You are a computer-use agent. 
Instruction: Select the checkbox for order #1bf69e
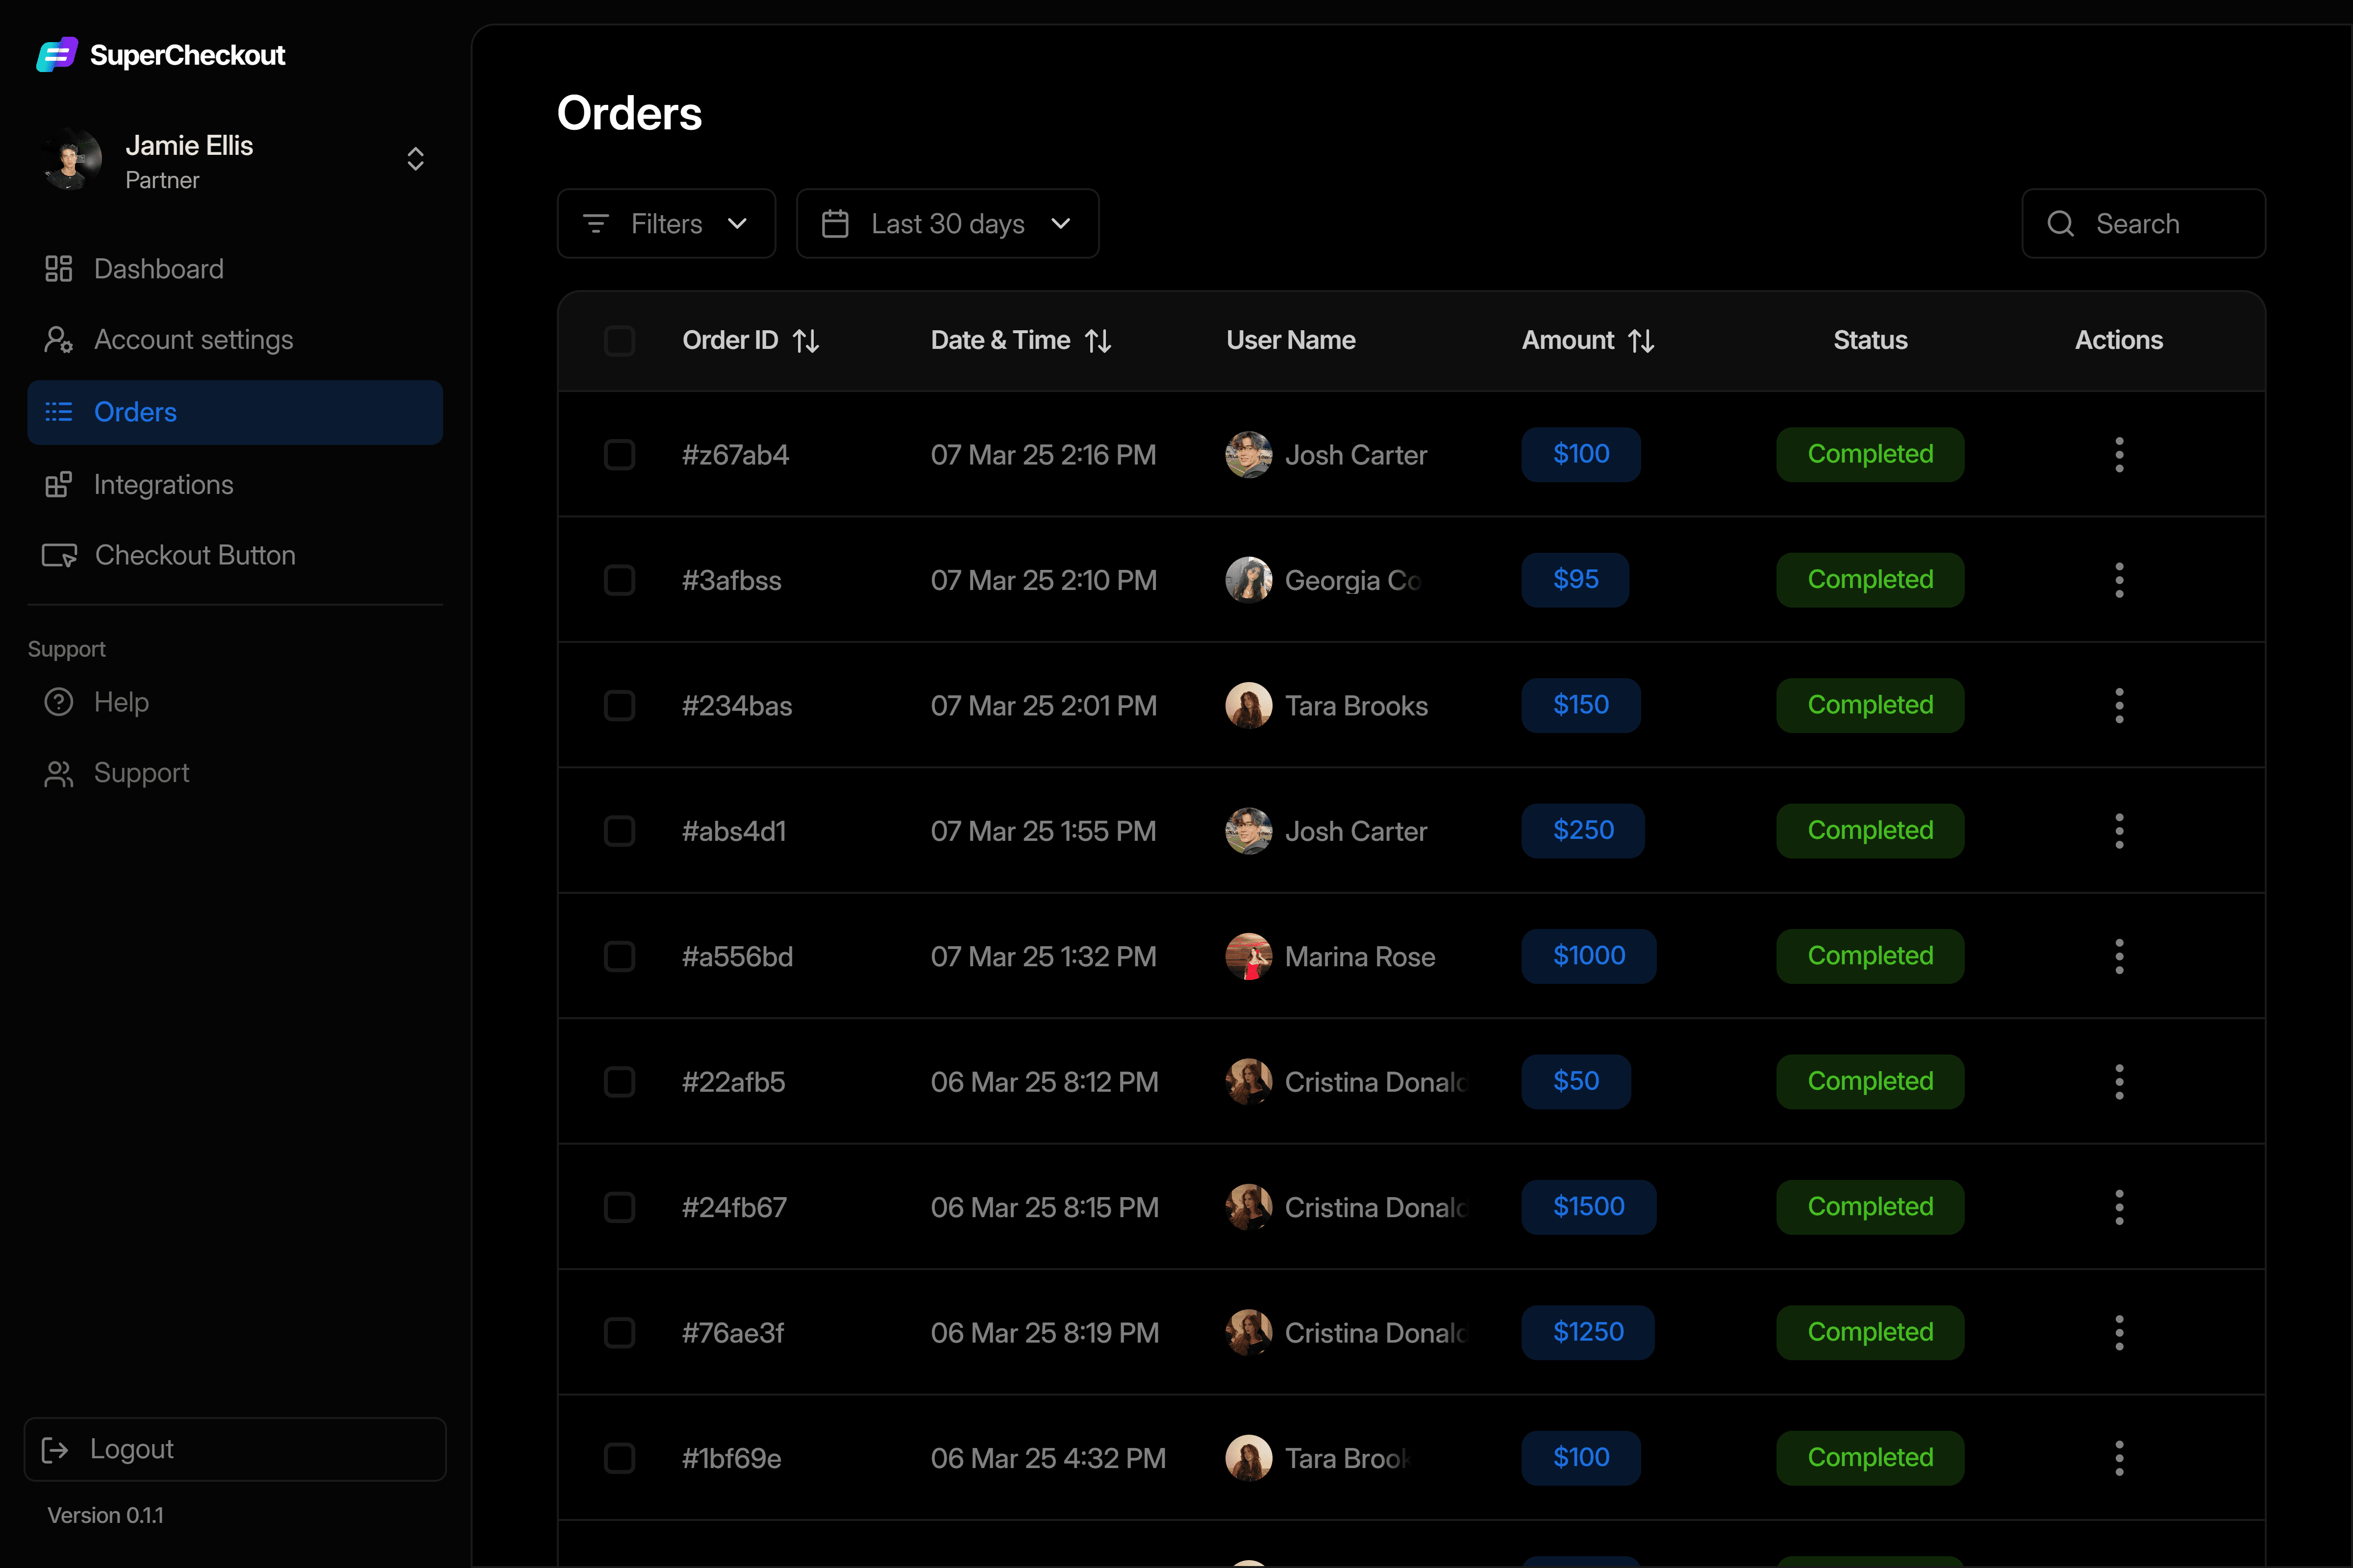click(x=619, y=1458)
